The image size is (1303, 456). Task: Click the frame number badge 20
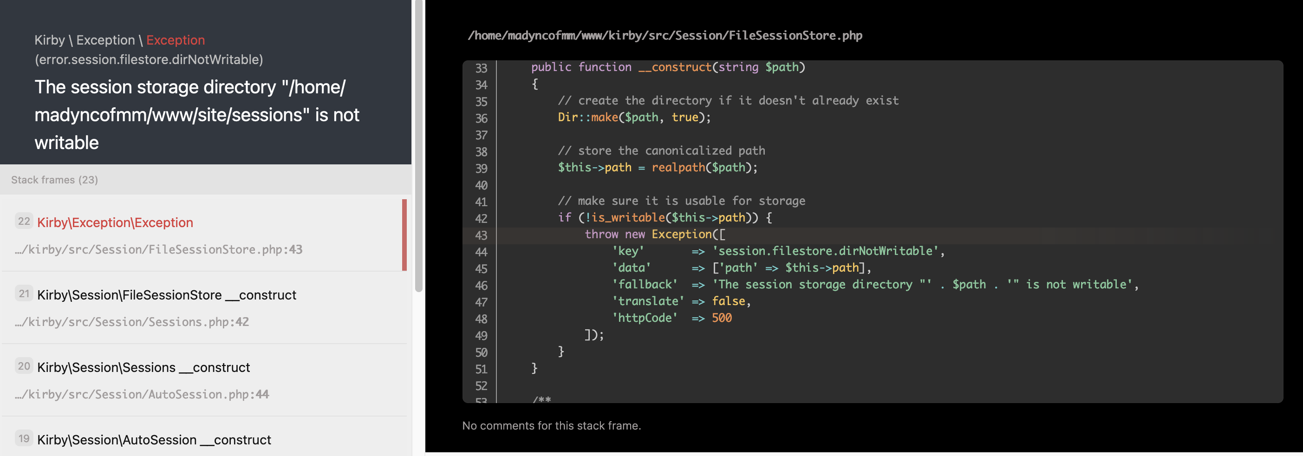(x=24, y=365)
